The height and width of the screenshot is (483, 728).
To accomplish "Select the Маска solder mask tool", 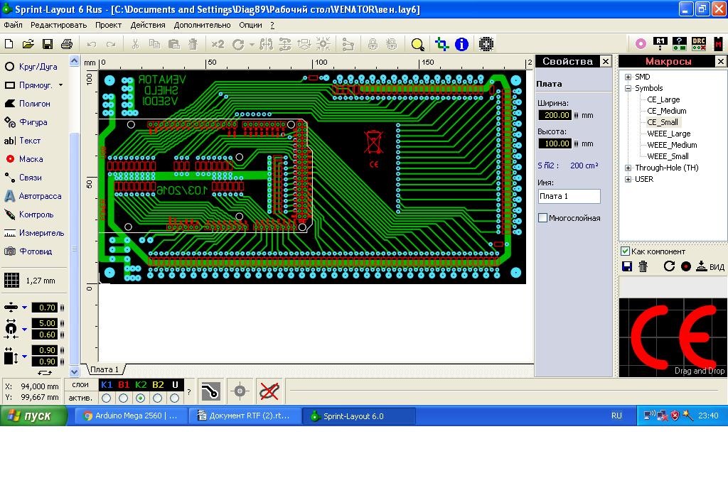I will pos(24,159).
